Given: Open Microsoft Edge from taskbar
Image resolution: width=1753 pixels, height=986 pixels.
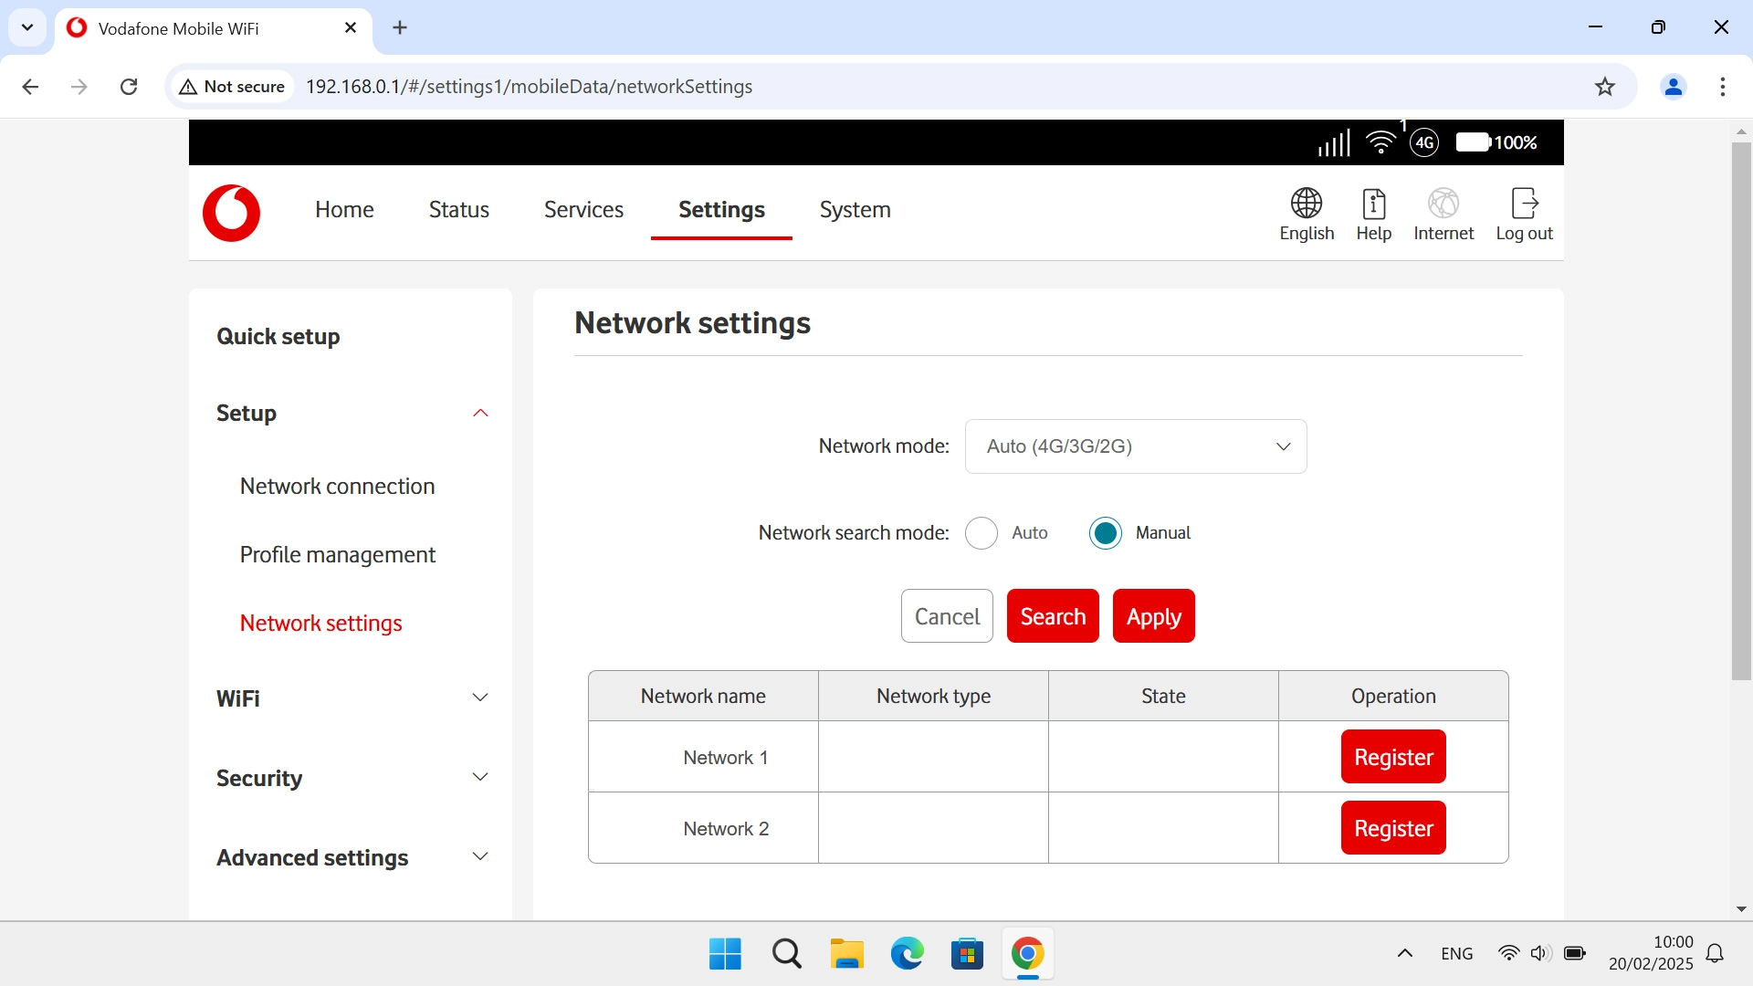Looking at the screenshot, I should point(907,954).
